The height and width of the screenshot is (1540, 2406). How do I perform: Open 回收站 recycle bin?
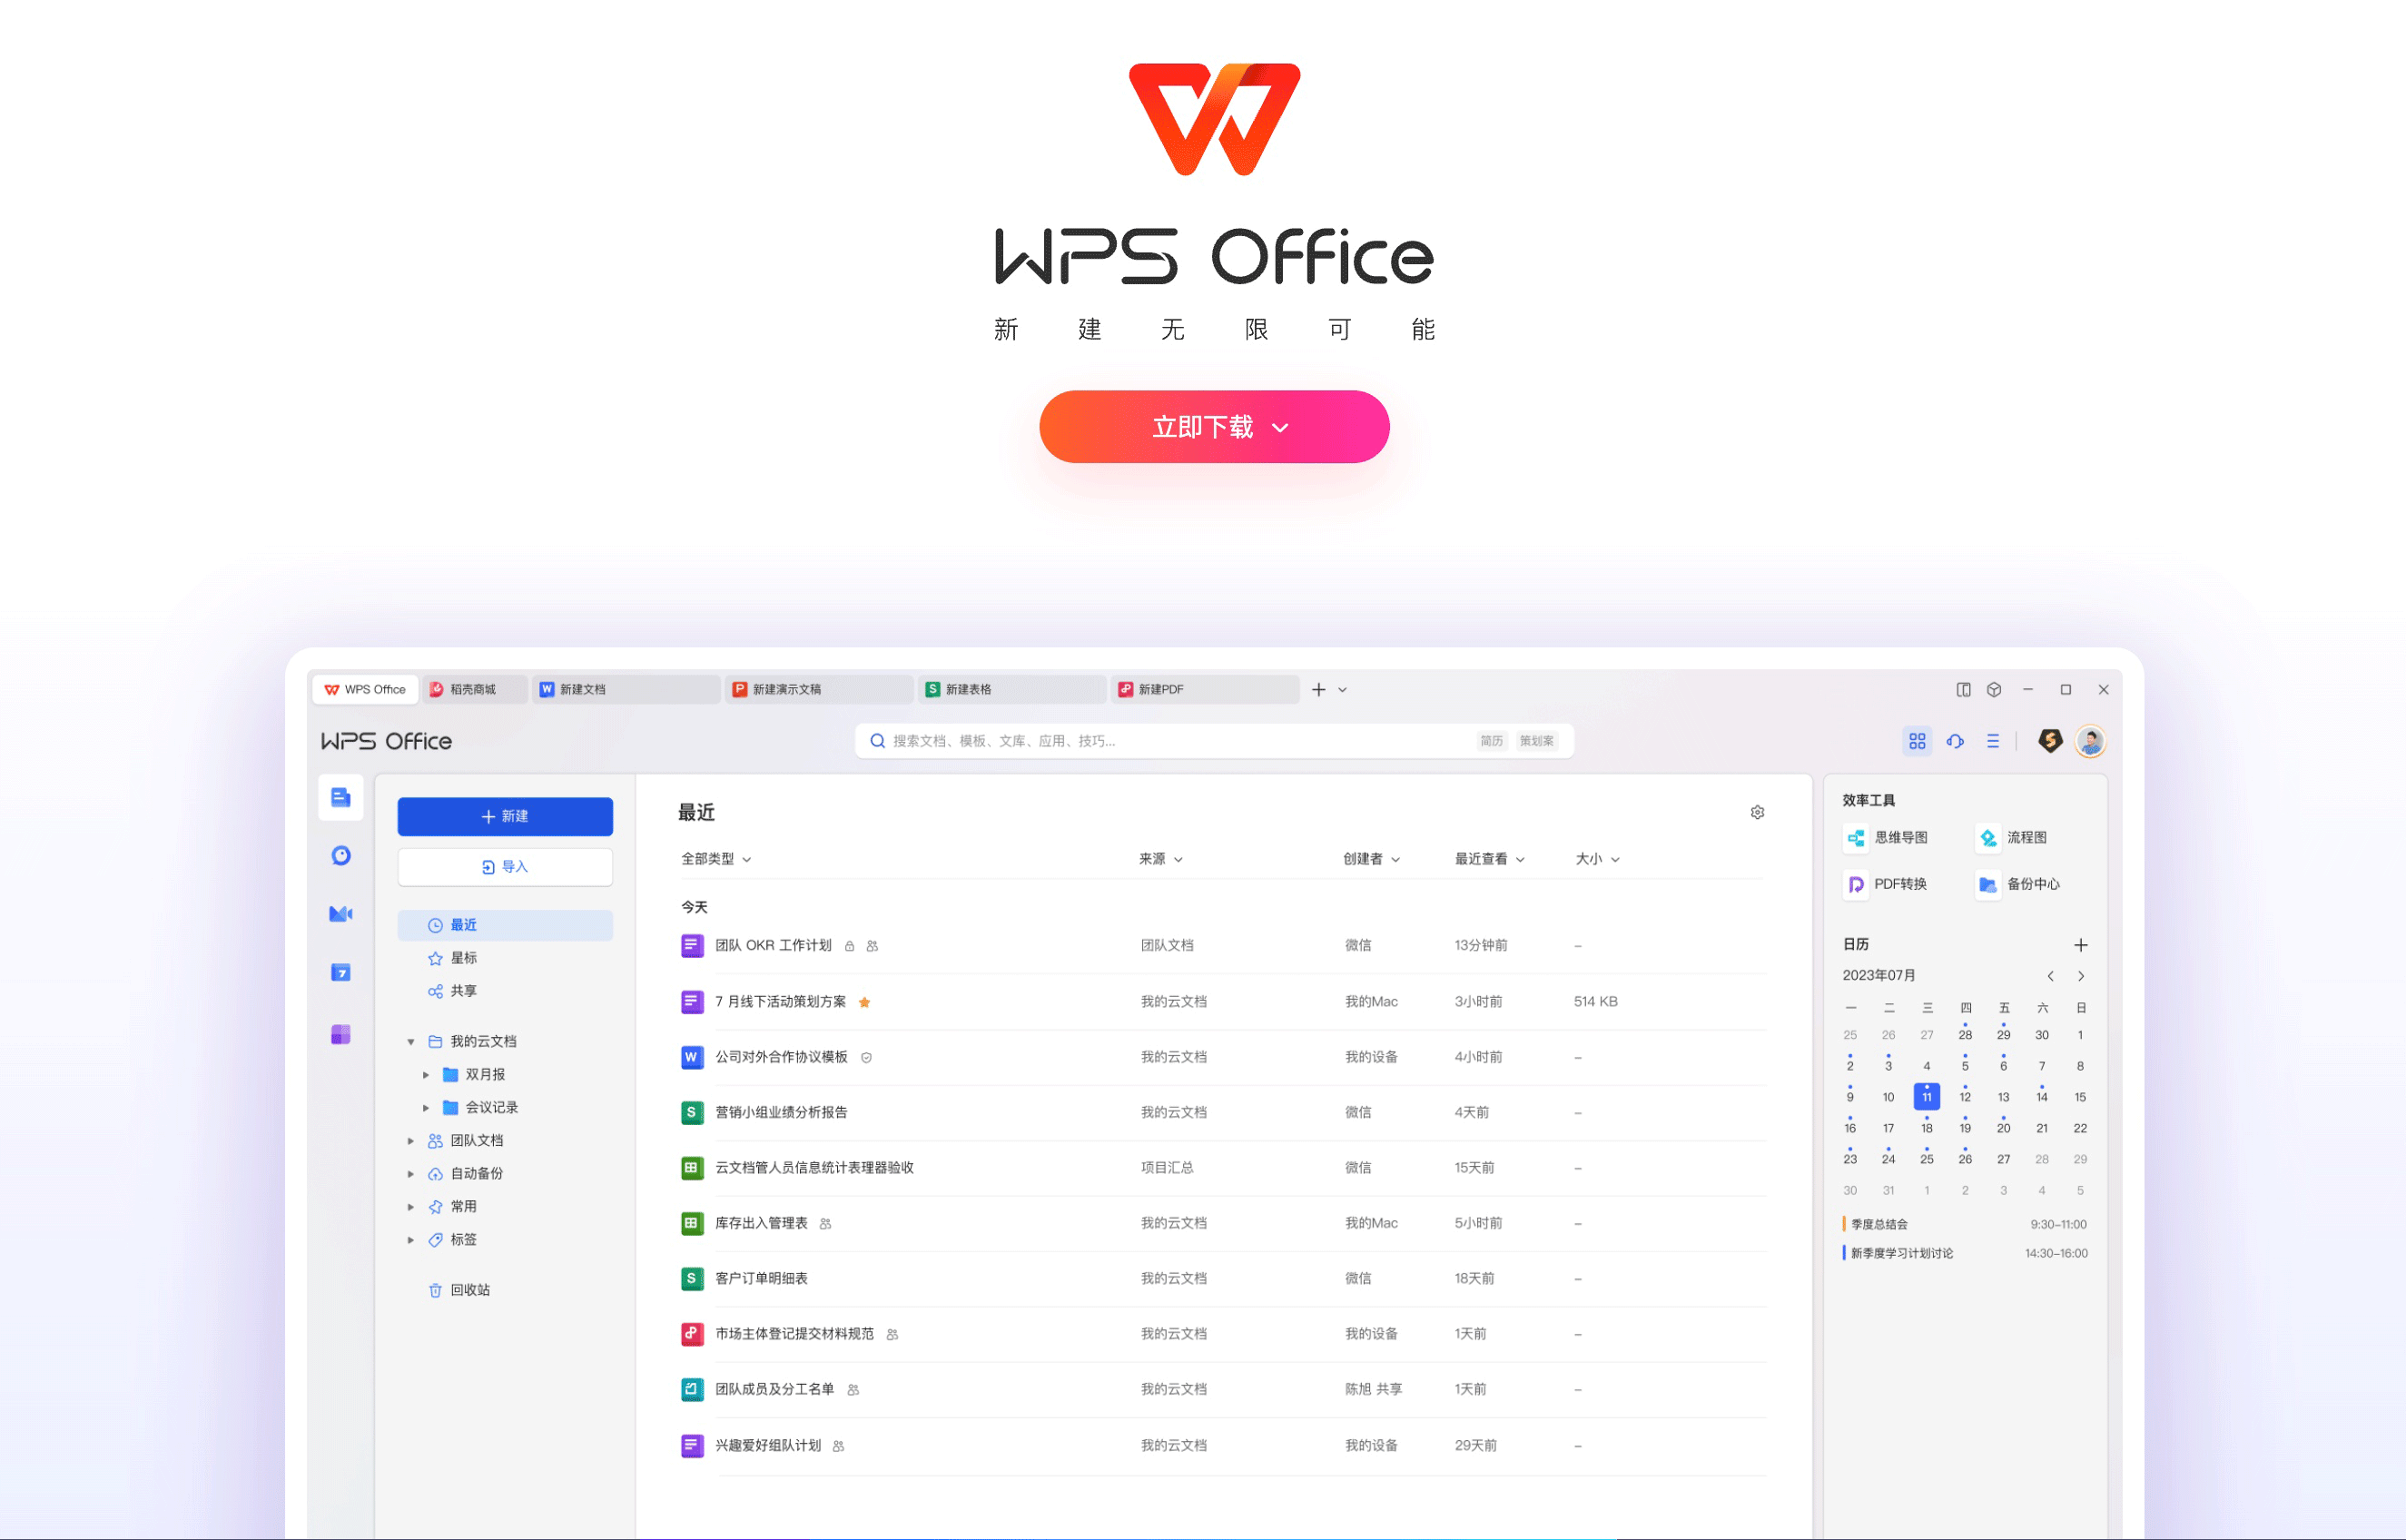point(459,1291)
